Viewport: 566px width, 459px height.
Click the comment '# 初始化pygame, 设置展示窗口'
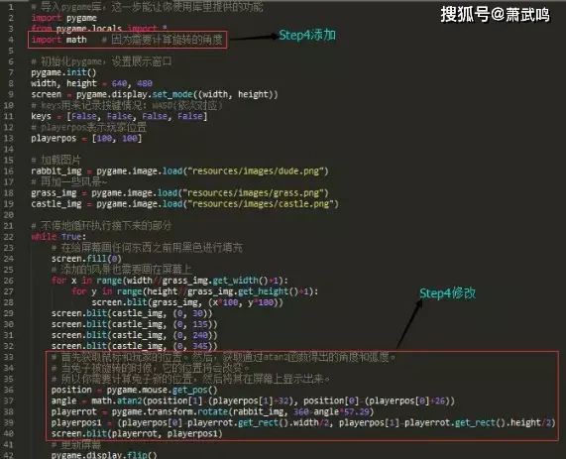pyautogui.click(x=101, y=61)
